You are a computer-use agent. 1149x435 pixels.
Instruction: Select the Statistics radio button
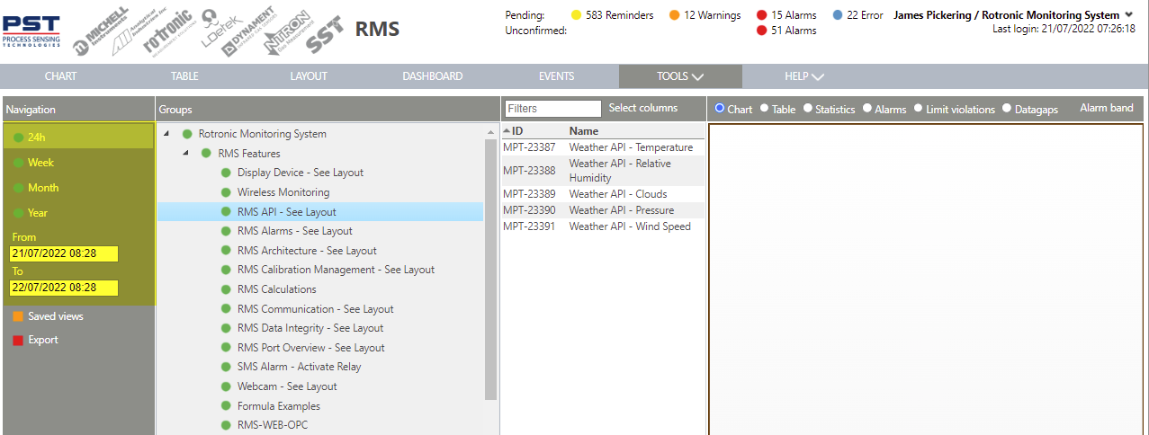(x=808, y=109)
